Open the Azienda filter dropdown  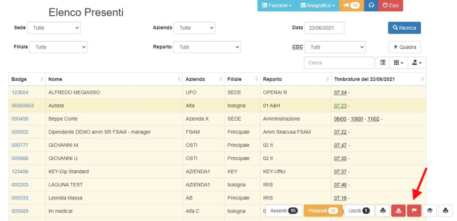click(x=194, y=28)
